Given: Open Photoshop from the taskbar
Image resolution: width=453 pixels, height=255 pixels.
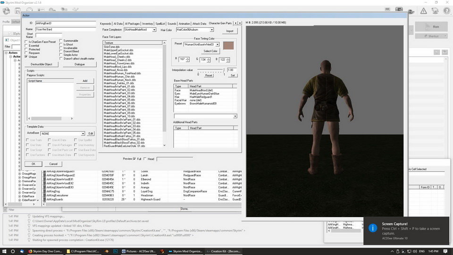Looking at the screenshot, I should [x=115, y=251].
